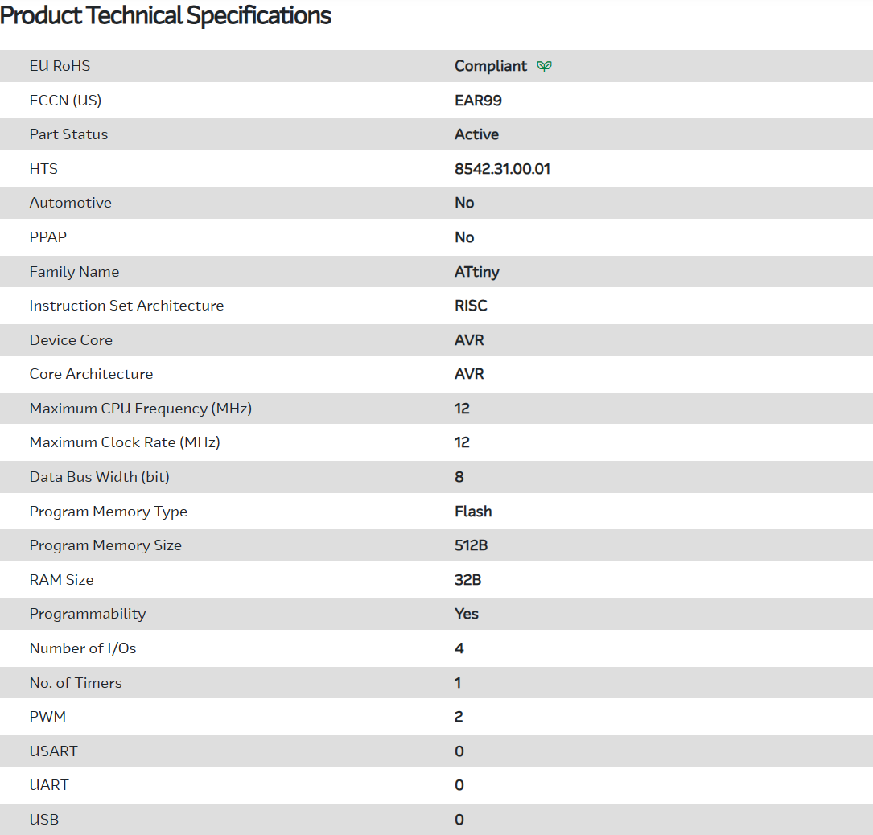Click the No. of Timers label
The height and width of the screenshot is (835, 873).
click(x=76, y=683)
